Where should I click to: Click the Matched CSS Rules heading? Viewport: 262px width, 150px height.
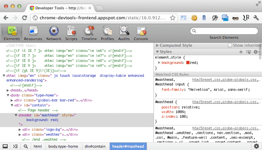click(172, 74)
